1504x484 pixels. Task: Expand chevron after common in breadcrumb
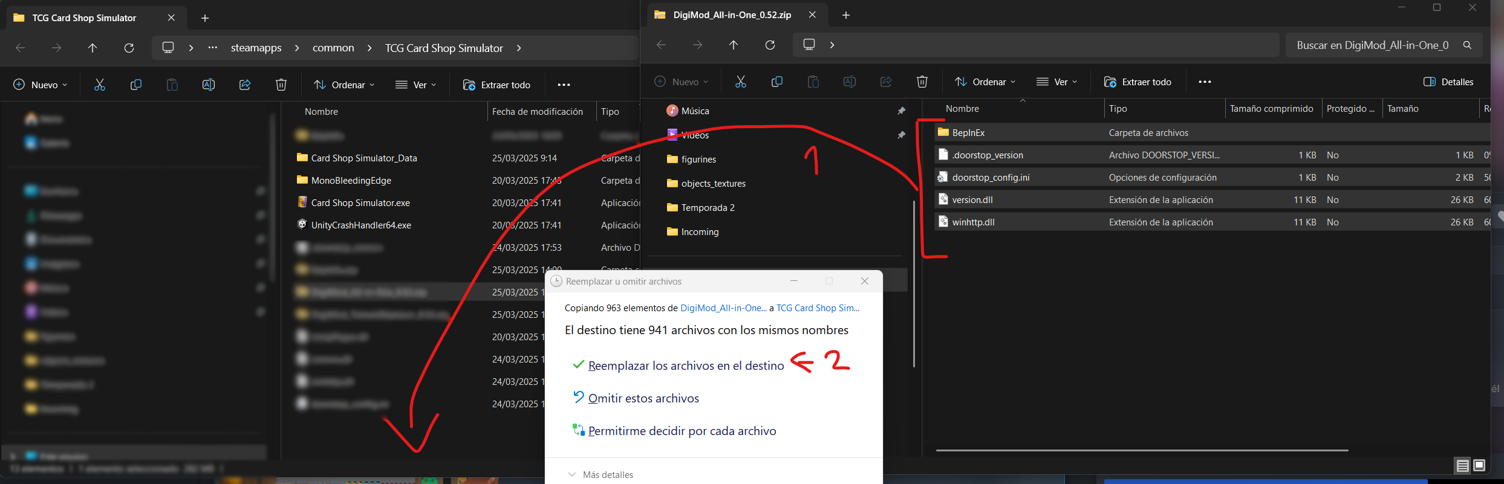pyautogui.click(x=369, y=48)
